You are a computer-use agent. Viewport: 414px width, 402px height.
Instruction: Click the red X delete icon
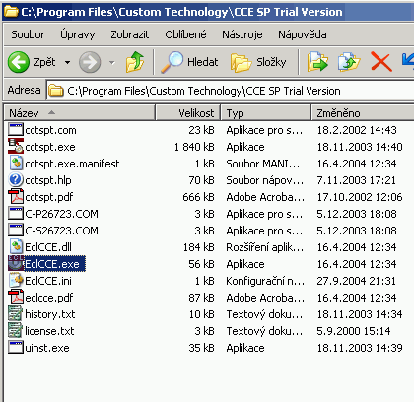pyautogui.click(x=381, y=61)
